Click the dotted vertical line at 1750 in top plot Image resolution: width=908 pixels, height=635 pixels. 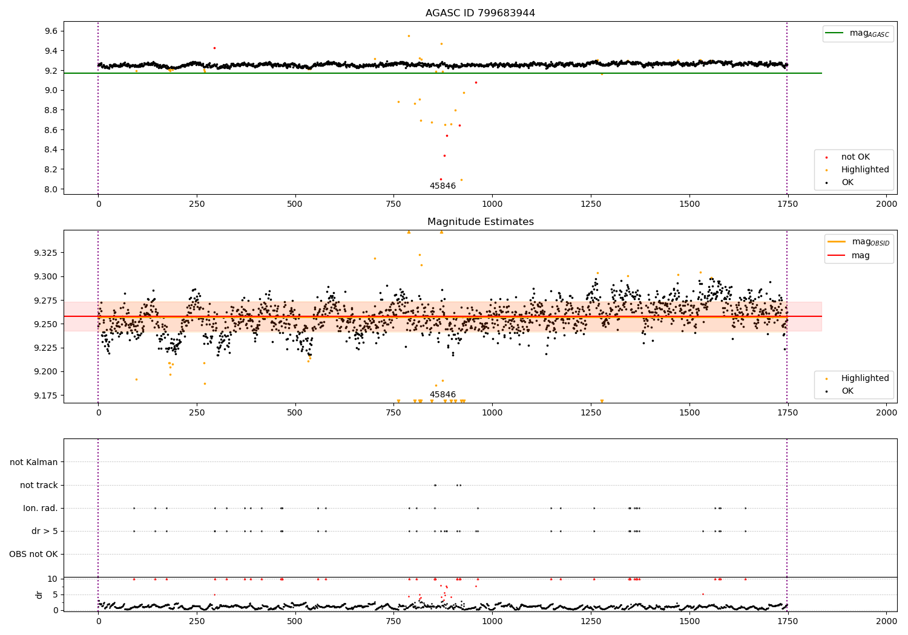pyautogui.click(x=787, y=108)
